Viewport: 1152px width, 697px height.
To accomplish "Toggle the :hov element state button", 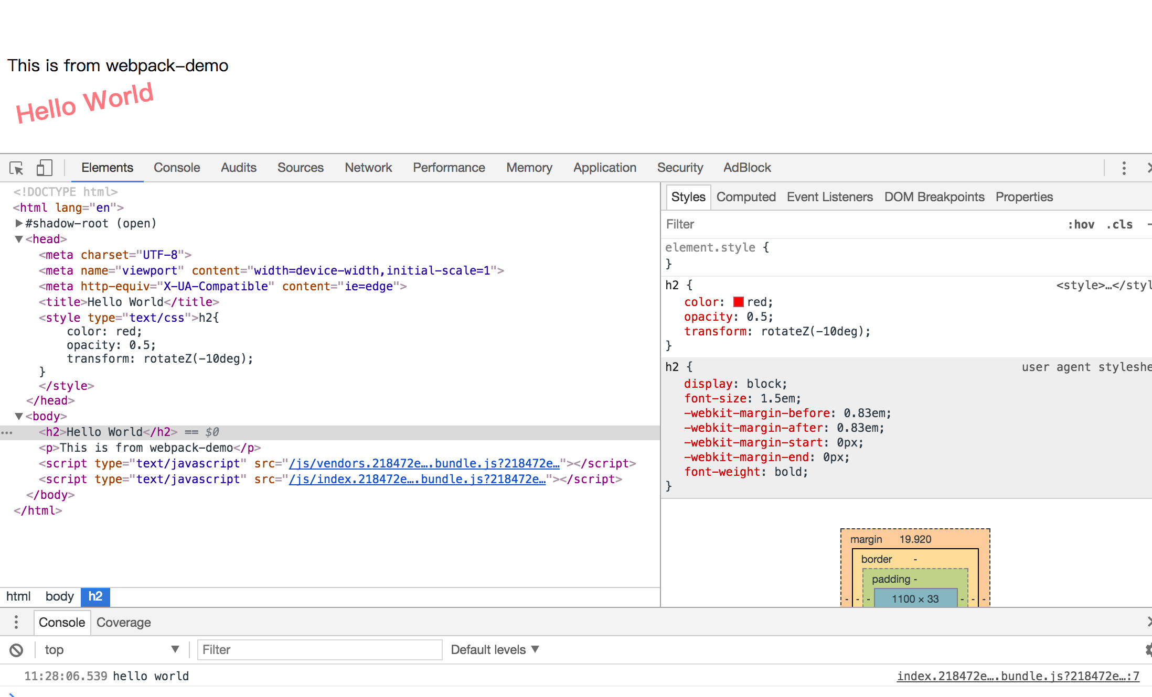I will [x=1081, y=224].
